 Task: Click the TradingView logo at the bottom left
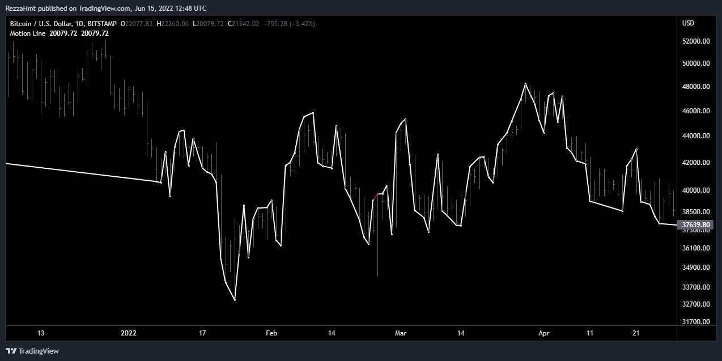(x=32, y=351)
